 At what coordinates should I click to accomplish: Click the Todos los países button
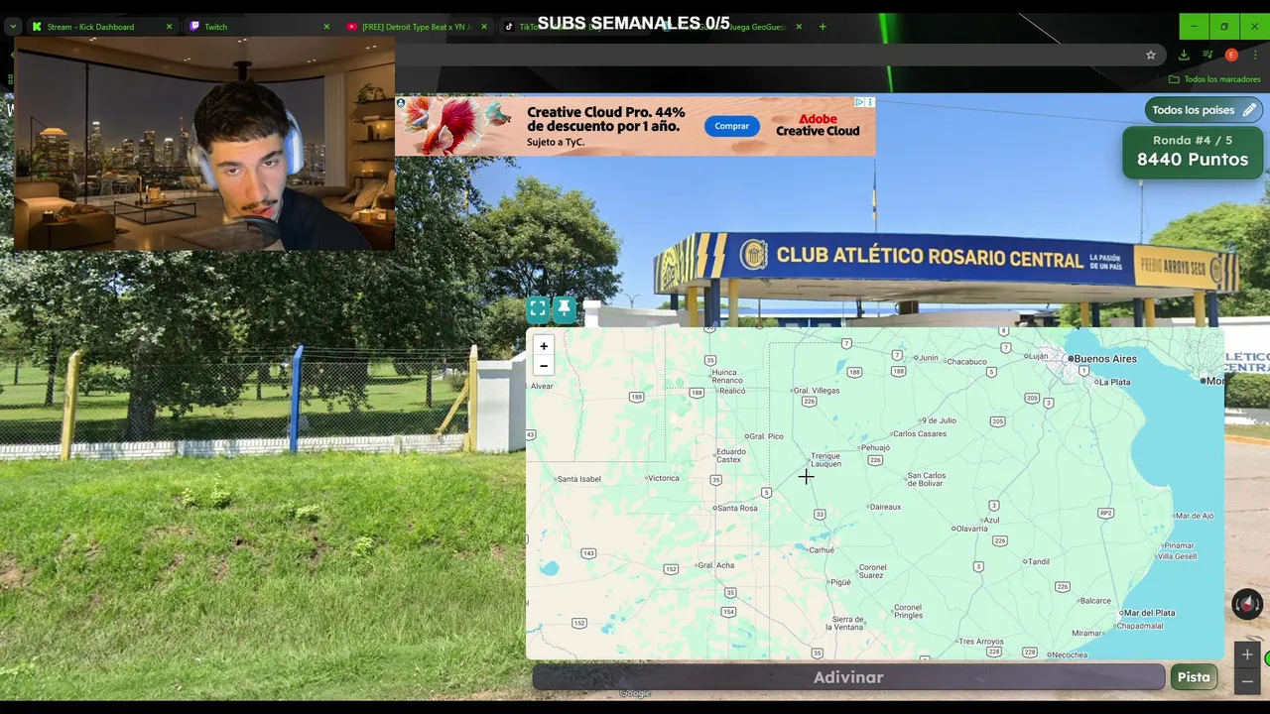(x=1205, y=110)
